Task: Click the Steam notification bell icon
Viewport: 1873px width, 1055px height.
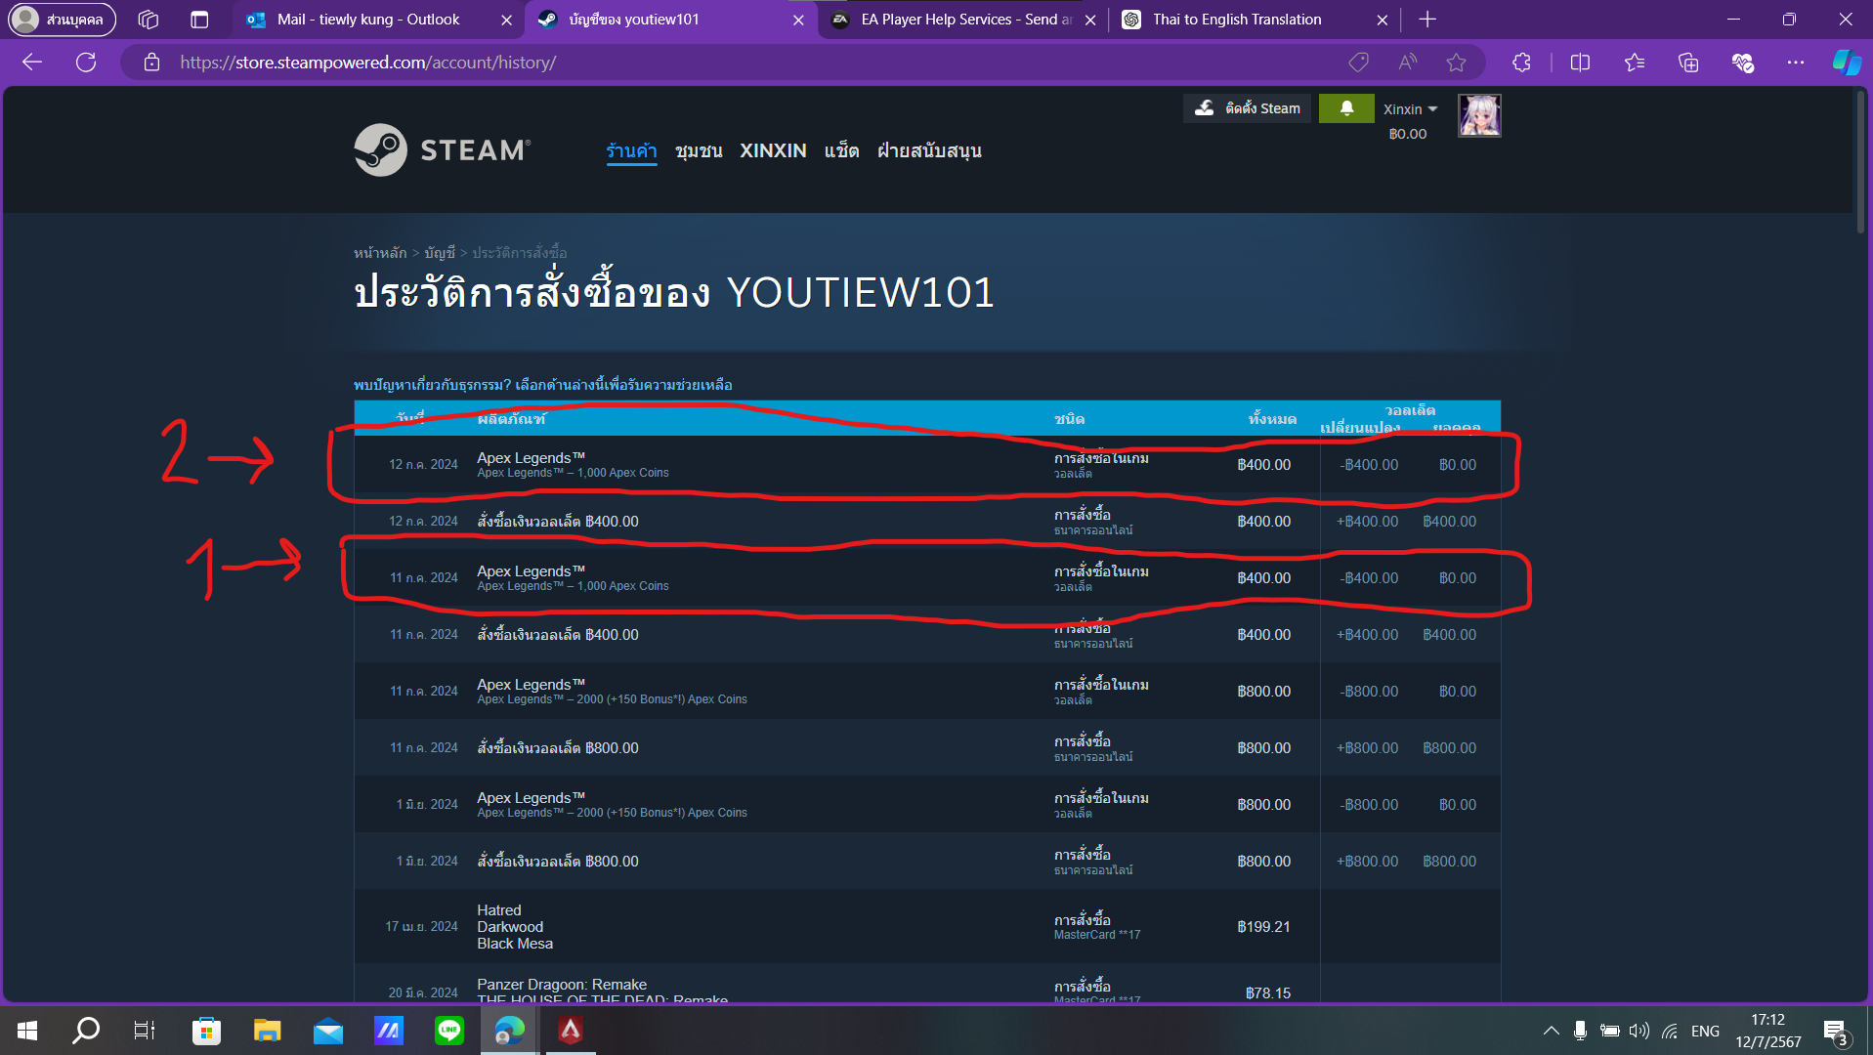Action: pos(1345,108)
